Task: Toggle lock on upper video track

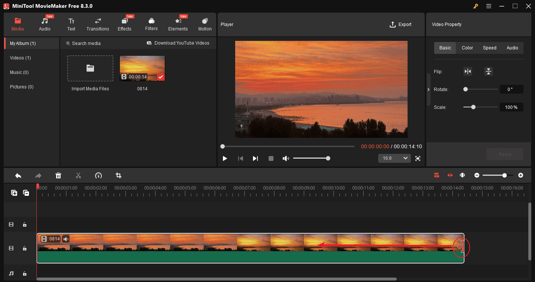Action: tap(25, 224)
